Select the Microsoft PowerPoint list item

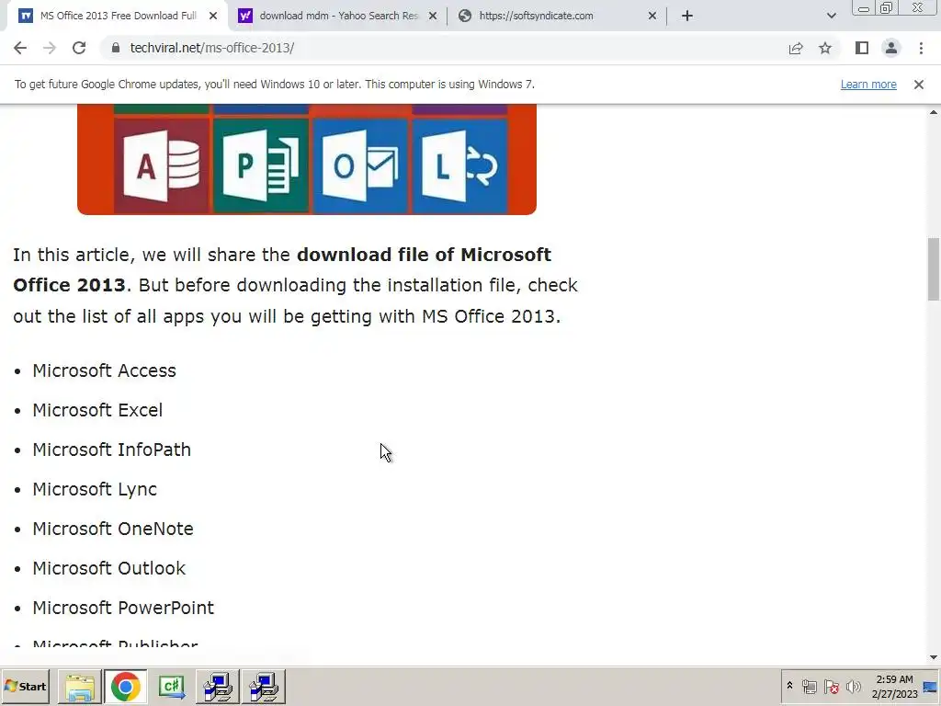tap(123, 609)
